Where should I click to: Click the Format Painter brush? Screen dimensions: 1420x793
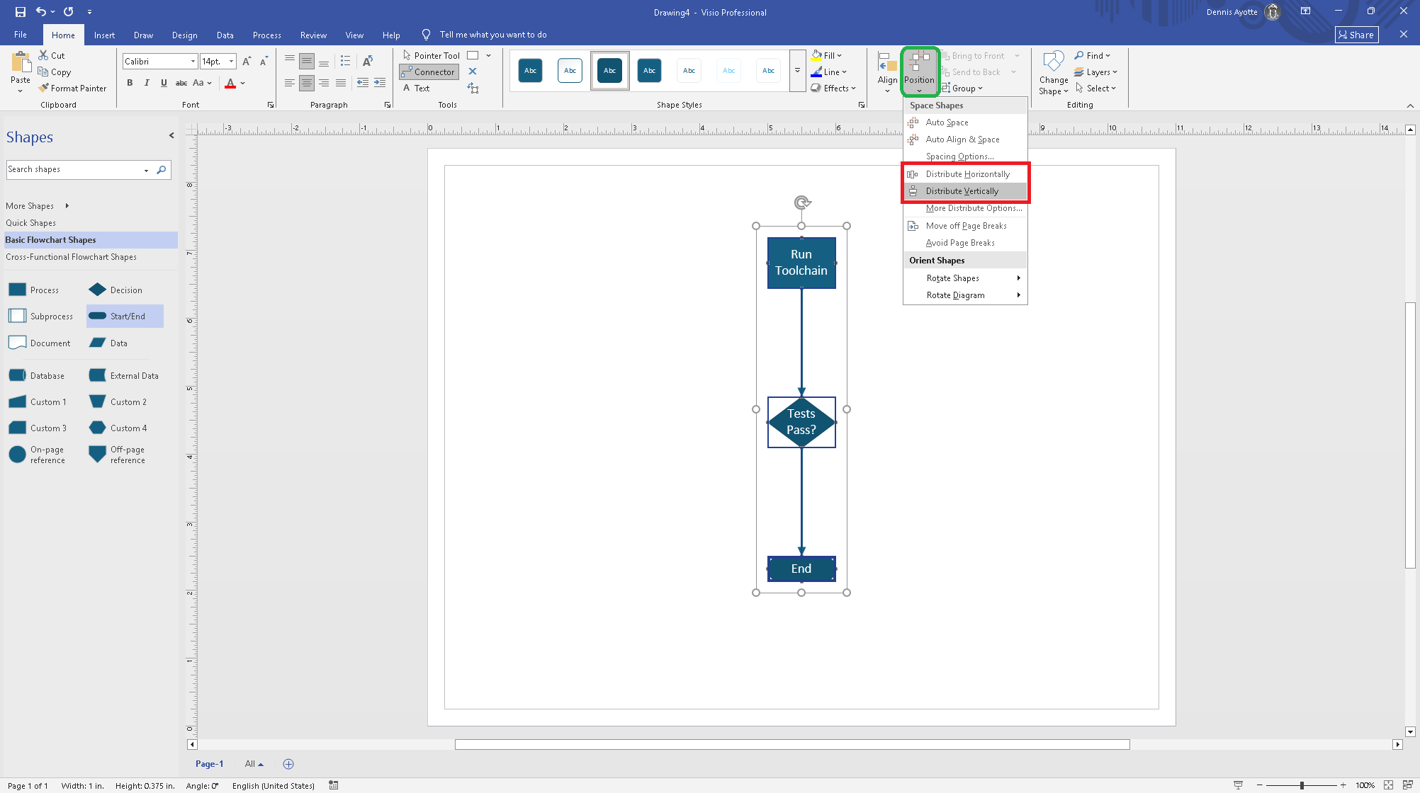pyautogui.click(x=44, y=88)
